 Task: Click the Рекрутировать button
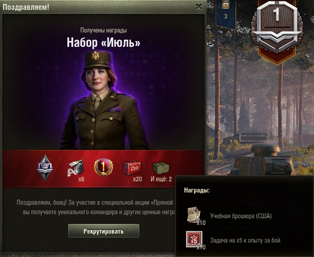point(103,231)
